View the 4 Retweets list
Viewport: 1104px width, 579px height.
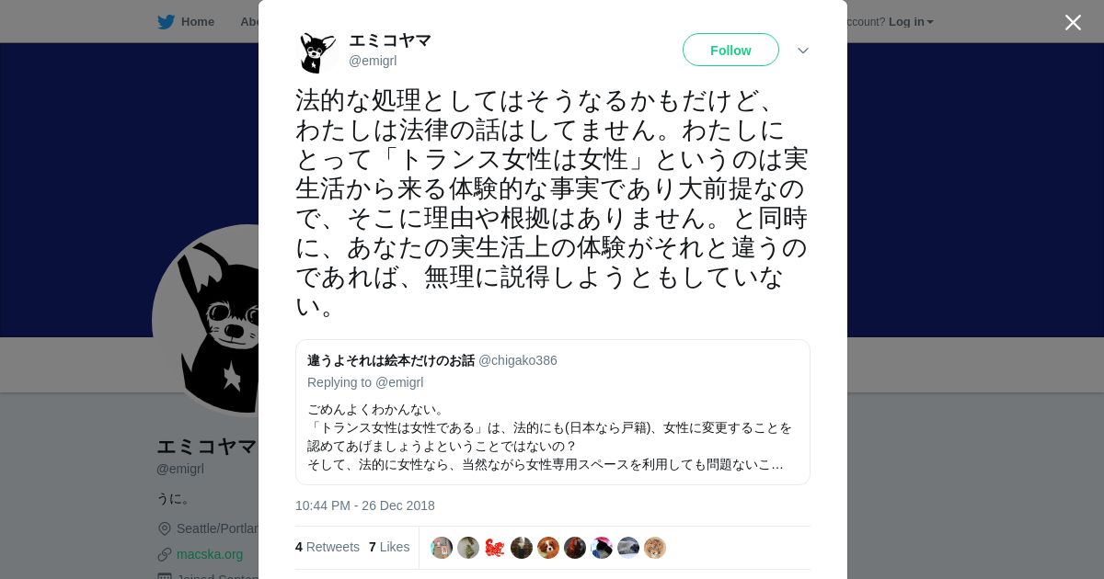[328, 547]
